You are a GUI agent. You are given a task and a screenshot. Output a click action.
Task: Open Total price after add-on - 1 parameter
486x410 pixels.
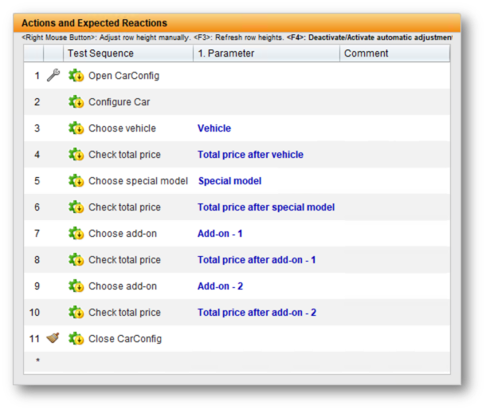click(257, 259)
